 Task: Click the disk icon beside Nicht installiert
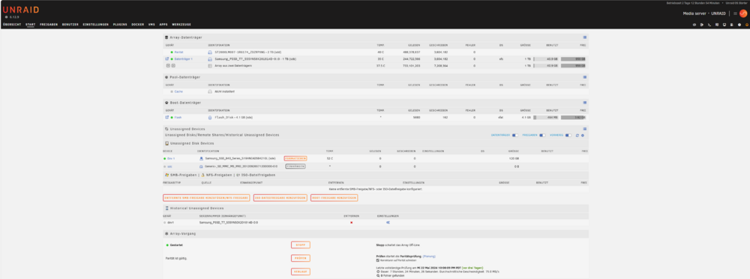(x=209, y=91)
